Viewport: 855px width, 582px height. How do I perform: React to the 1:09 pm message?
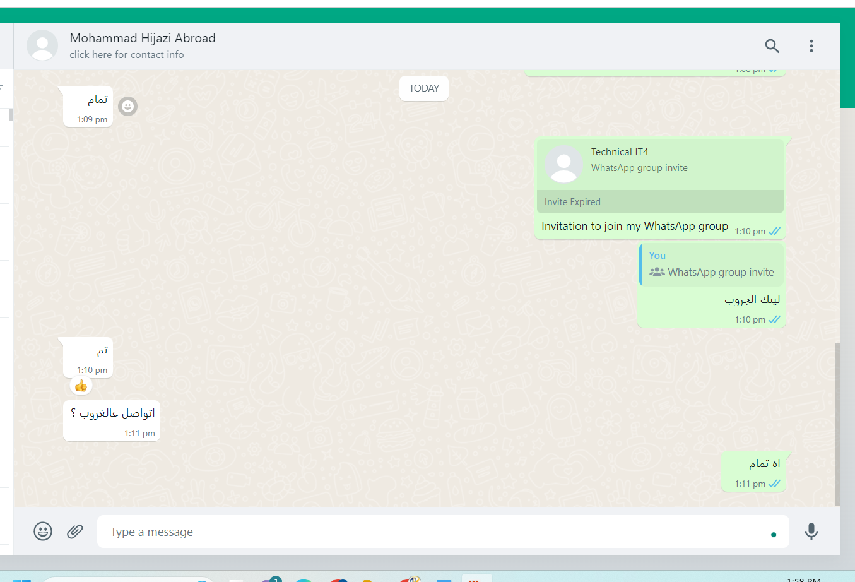tap(127, 106)
